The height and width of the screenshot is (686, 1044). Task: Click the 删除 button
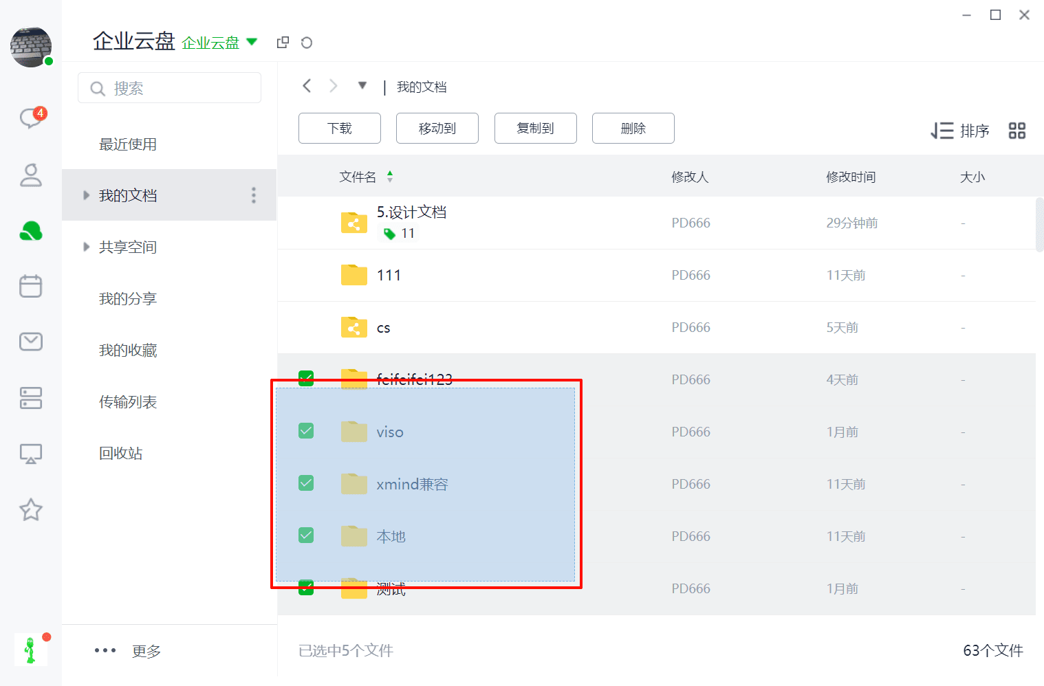(x=633, y=129)
